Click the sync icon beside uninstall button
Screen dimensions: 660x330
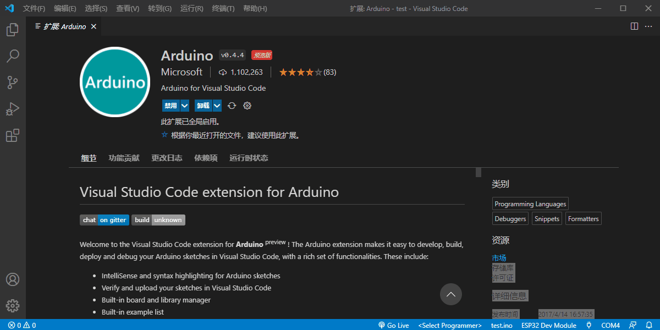point(232,106)
